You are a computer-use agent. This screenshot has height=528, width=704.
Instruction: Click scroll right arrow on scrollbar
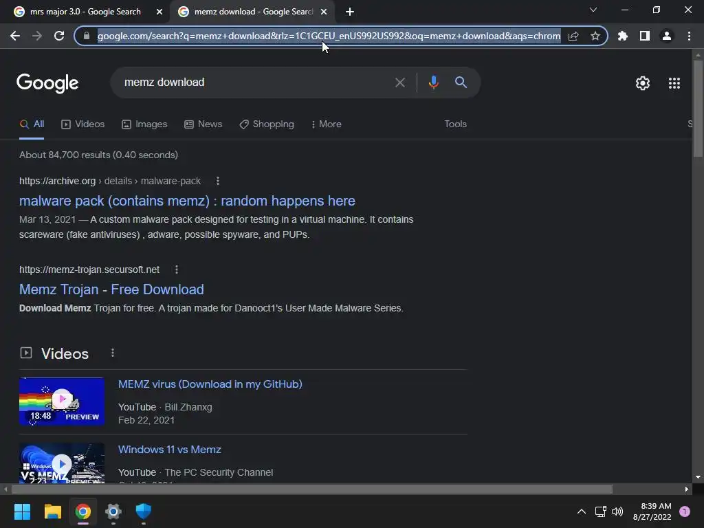tap(687, 489)
